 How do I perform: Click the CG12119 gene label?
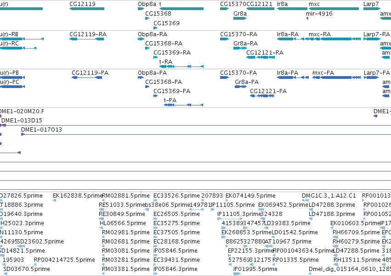tap(82, 4)
